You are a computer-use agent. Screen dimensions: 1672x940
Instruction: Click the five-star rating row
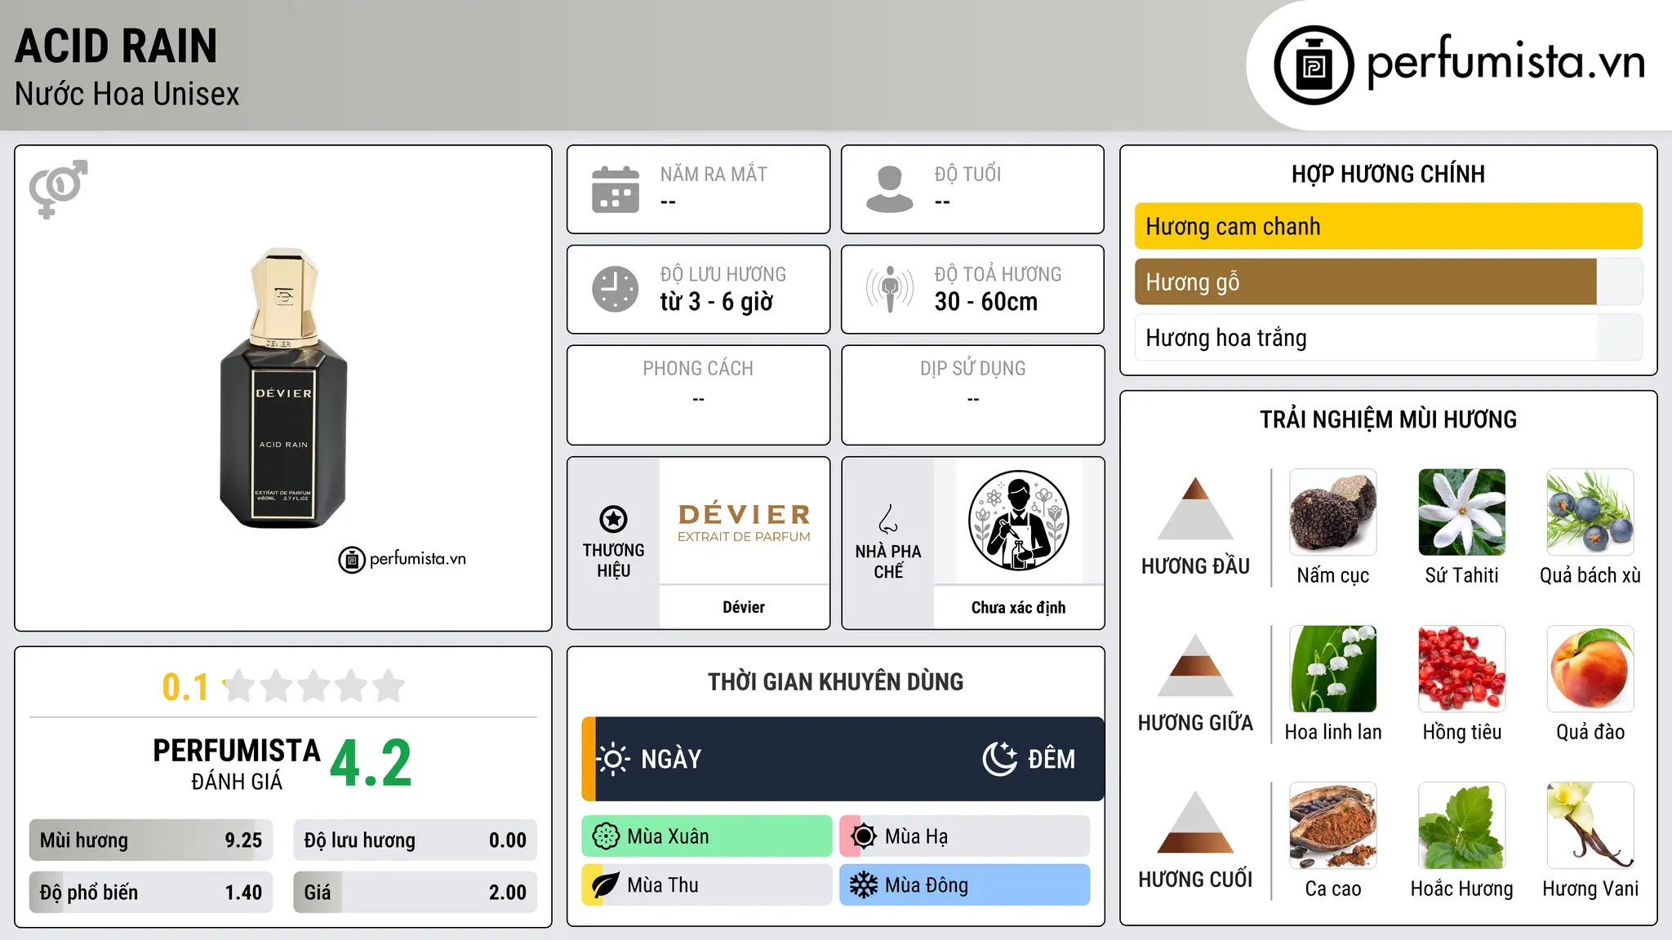coord(313,686)
